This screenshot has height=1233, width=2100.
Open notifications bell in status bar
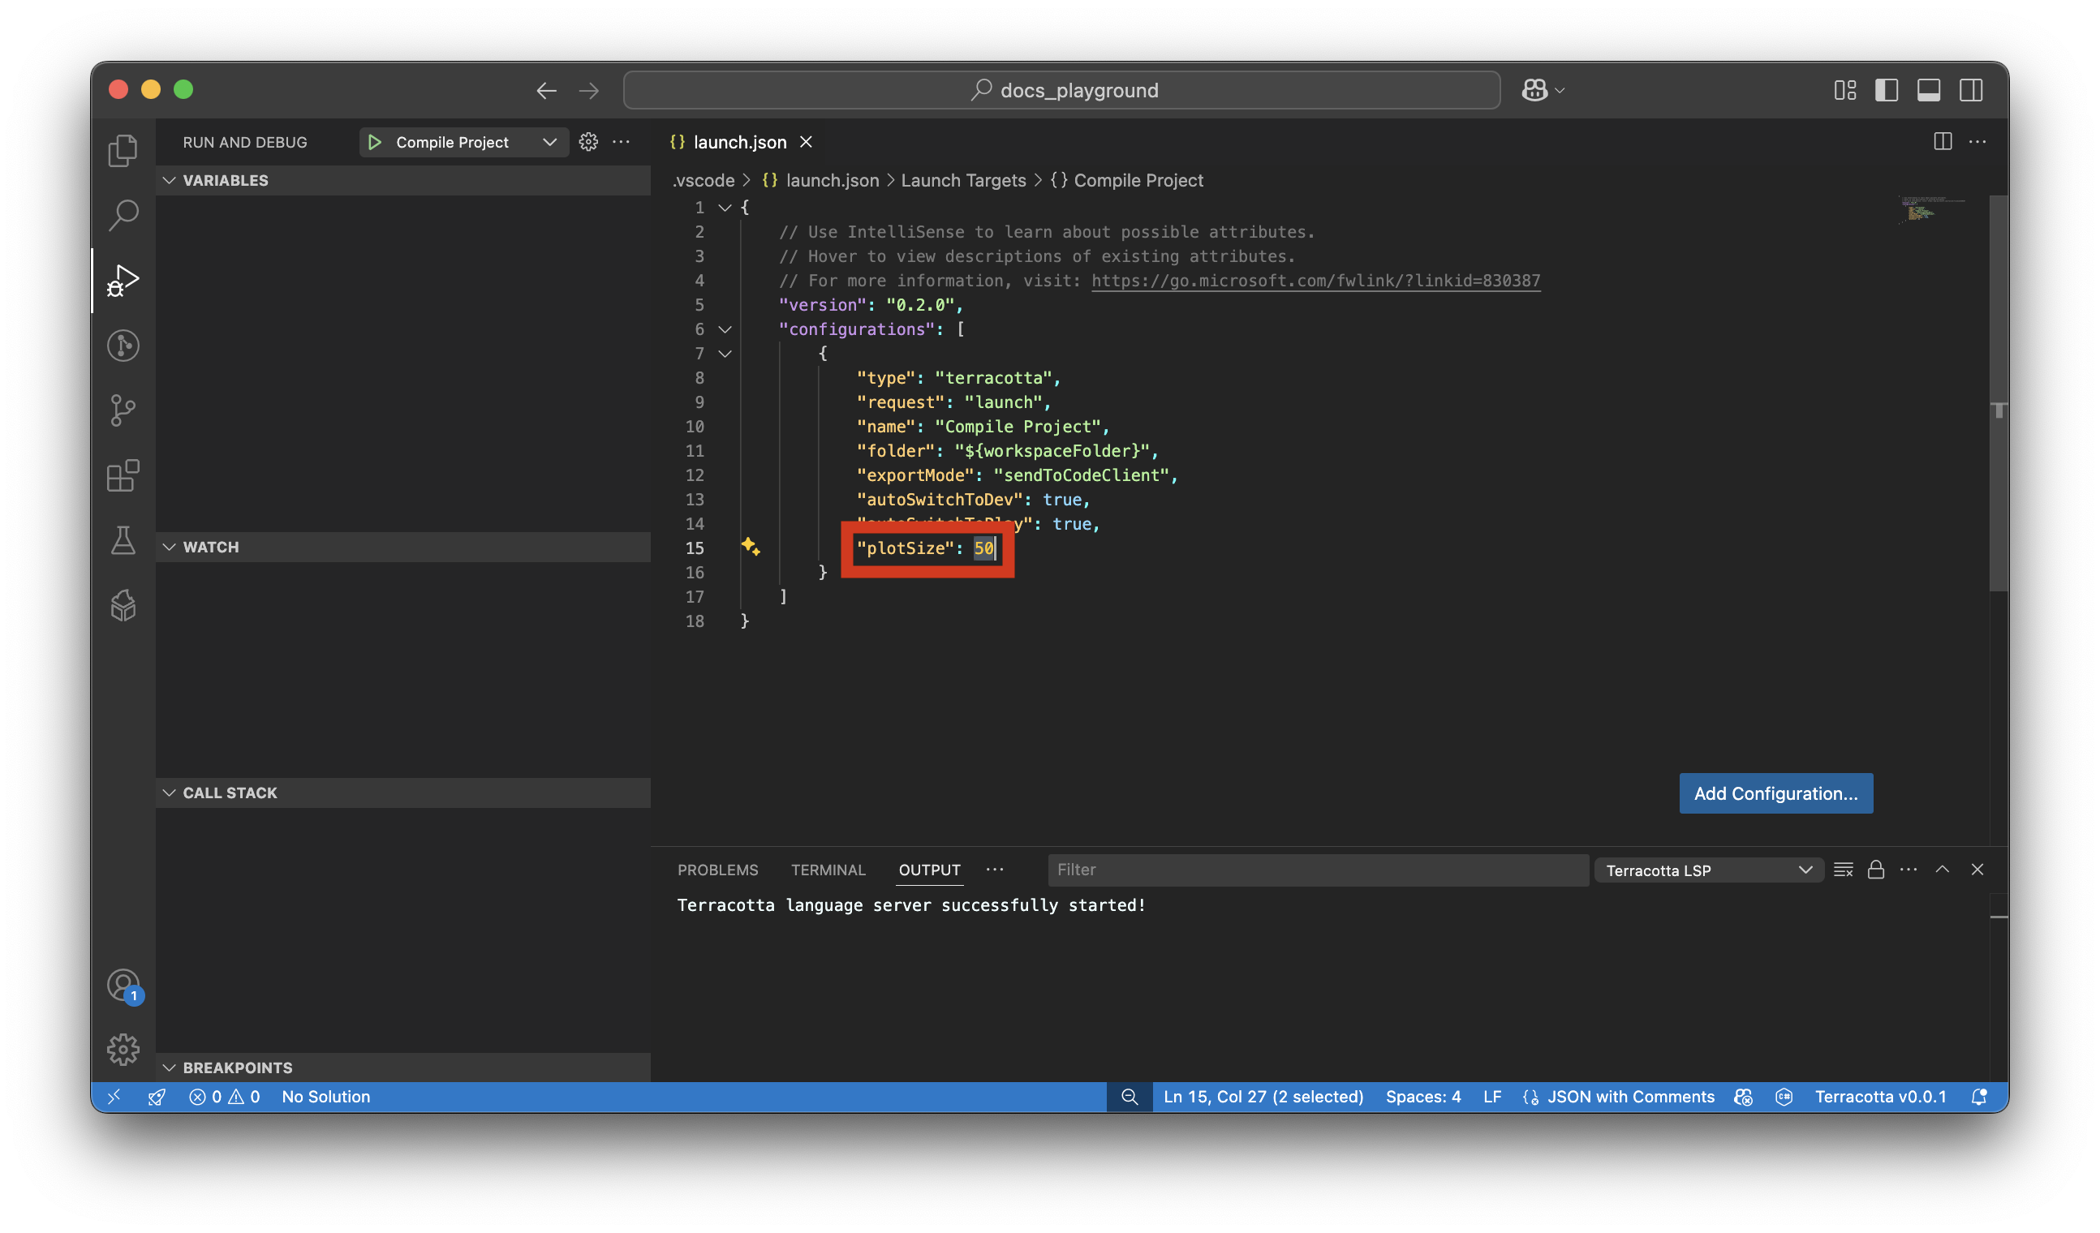tap(1979, 1098)
